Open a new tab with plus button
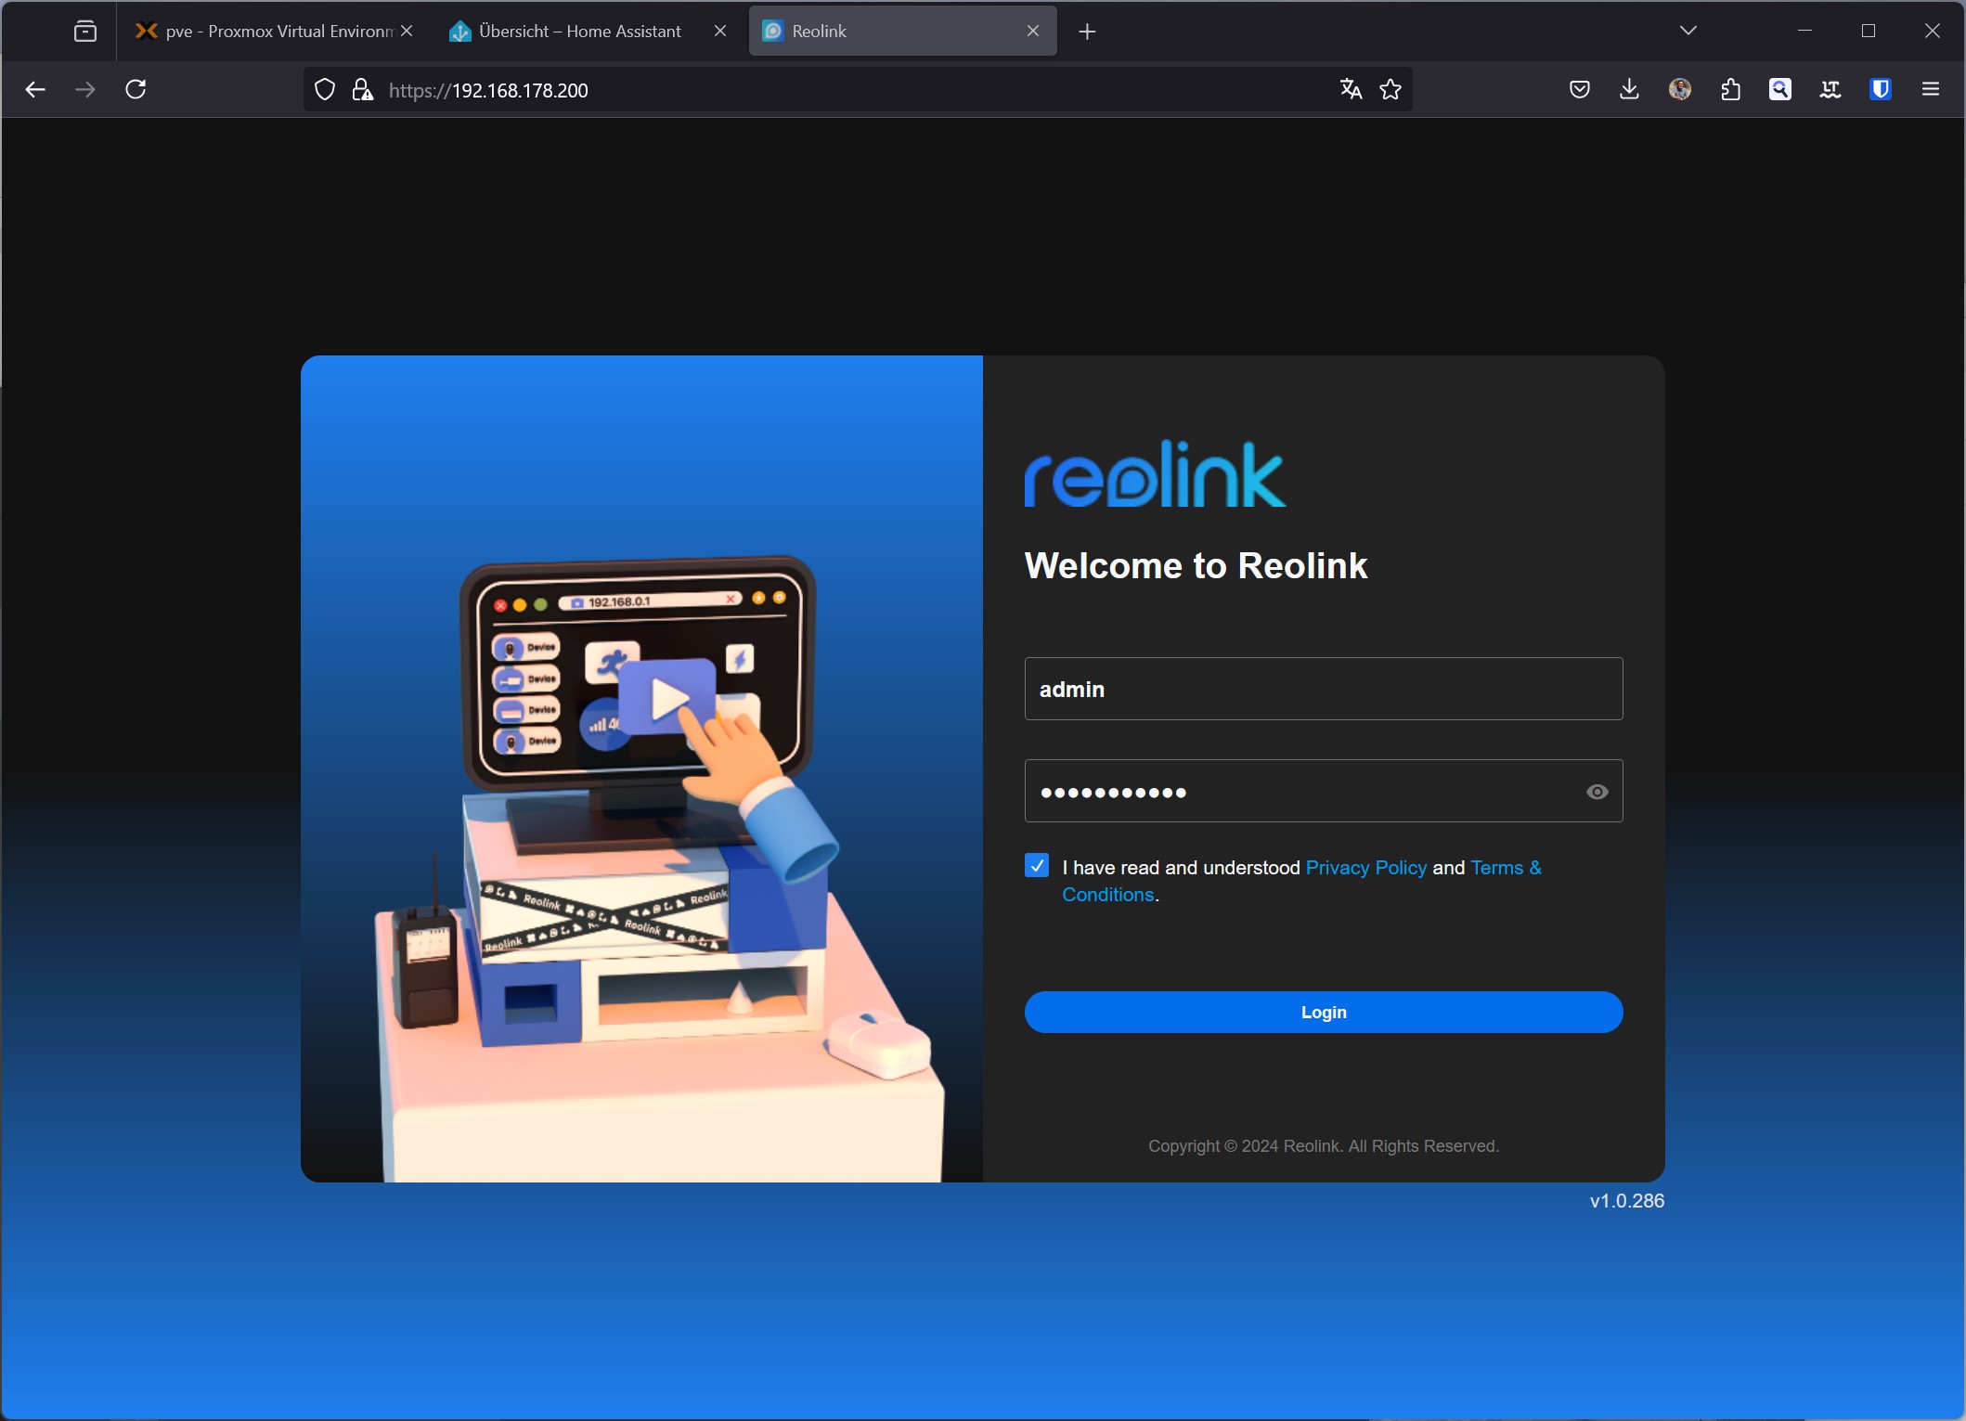 pyautogui.click(x=1087, y=32)
